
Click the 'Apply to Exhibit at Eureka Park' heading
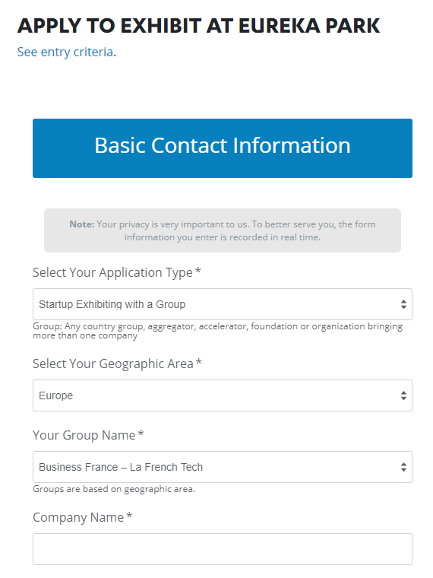198,26
